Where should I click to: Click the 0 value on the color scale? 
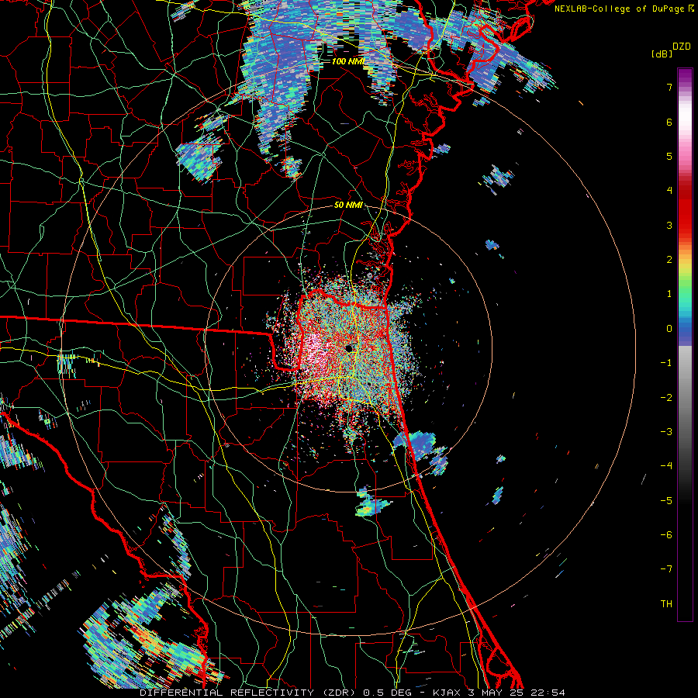pyautogui.click(x=669, y=329)
